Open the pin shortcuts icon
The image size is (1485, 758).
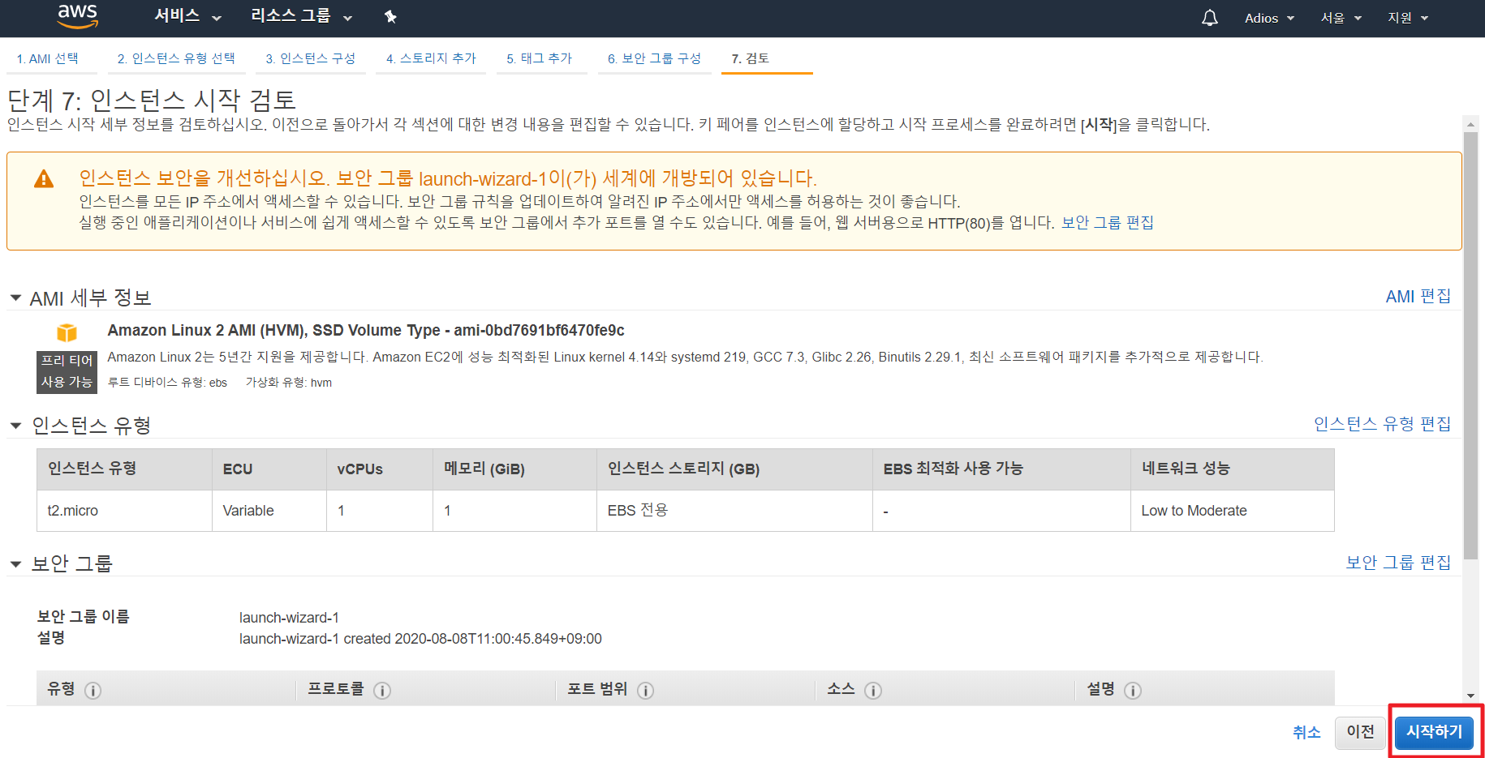coord(390,17)
